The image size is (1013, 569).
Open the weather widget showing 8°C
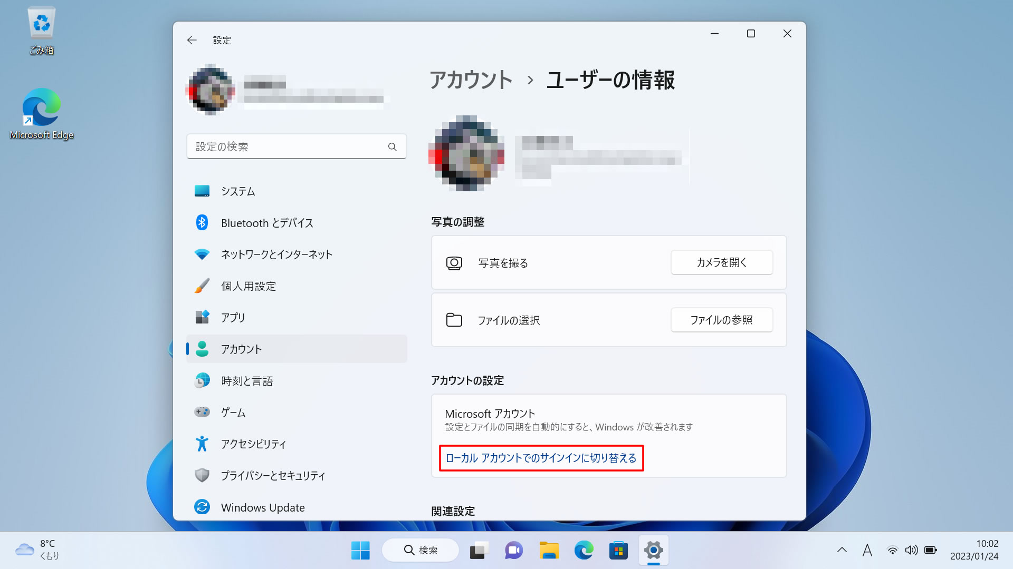(38, 550)
